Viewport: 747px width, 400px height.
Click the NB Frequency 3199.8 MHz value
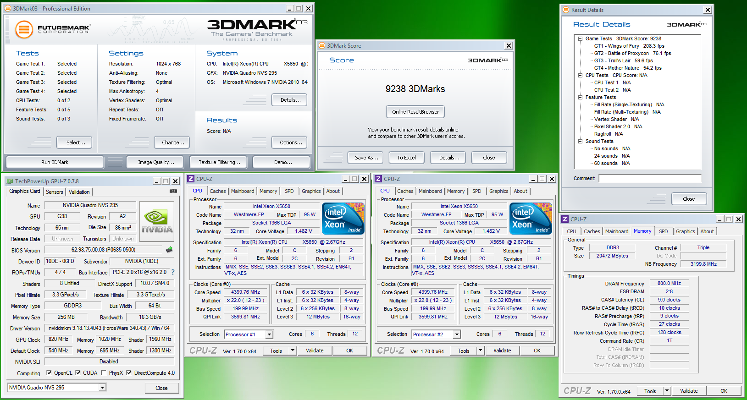703,264
